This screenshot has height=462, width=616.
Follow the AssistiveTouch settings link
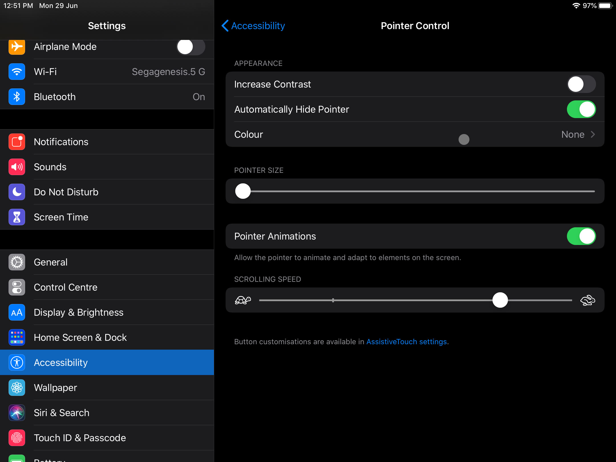click(406, 342)
